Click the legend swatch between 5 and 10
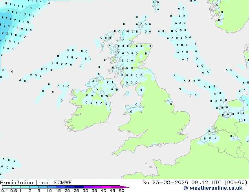The height and width of the screenshot is (192, 249). pyautogui.click(x=43, y=187)
